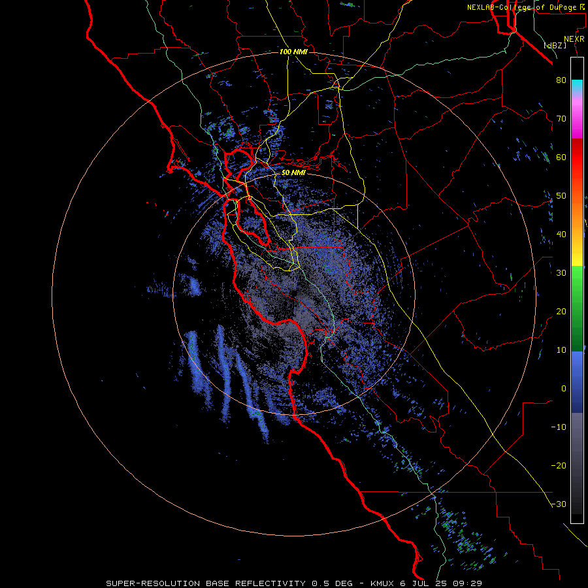Click the "60" value on the dBZ scale
Screen dimensions: 588x588
[x=561, y=157]
